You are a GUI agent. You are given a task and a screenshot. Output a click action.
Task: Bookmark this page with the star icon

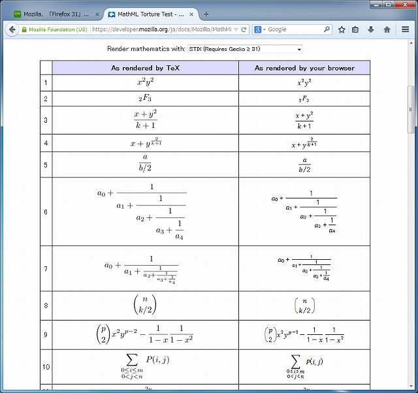(342, 29)
